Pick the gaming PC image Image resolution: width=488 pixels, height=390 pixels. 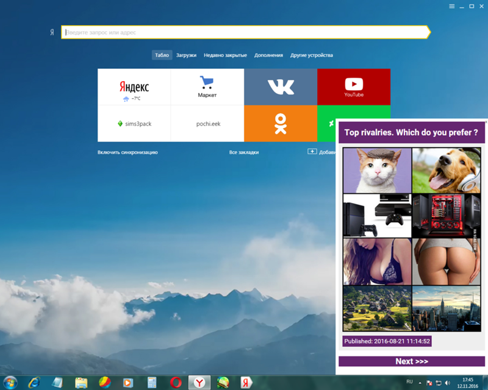click(447, 216)
